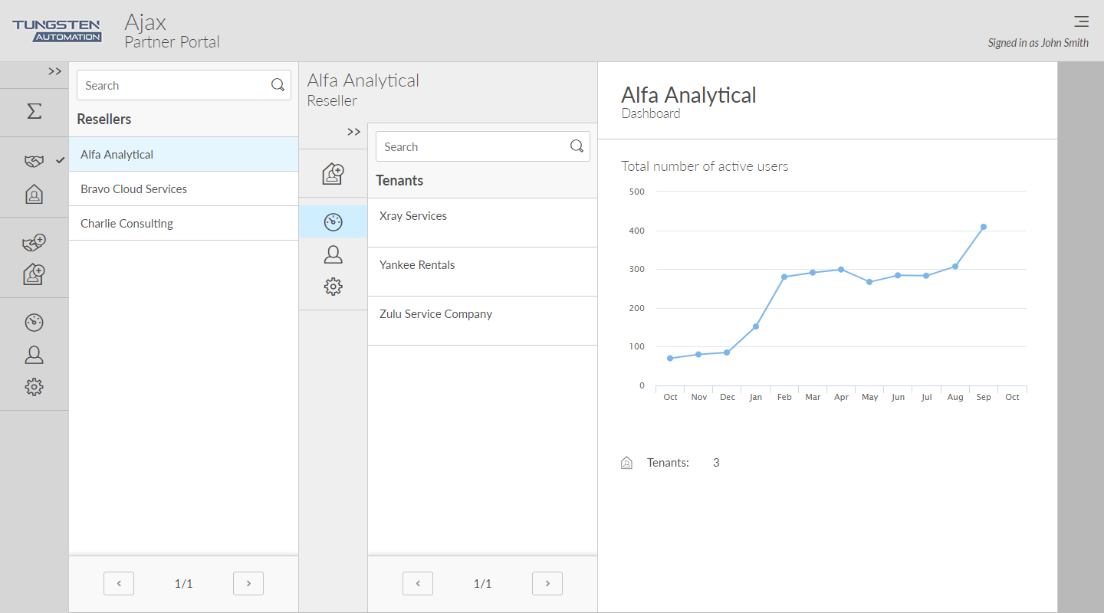The image size is (1104, 613).
Task: Open the add reseller handshake-plus icon
Action: tap(34, 243)
